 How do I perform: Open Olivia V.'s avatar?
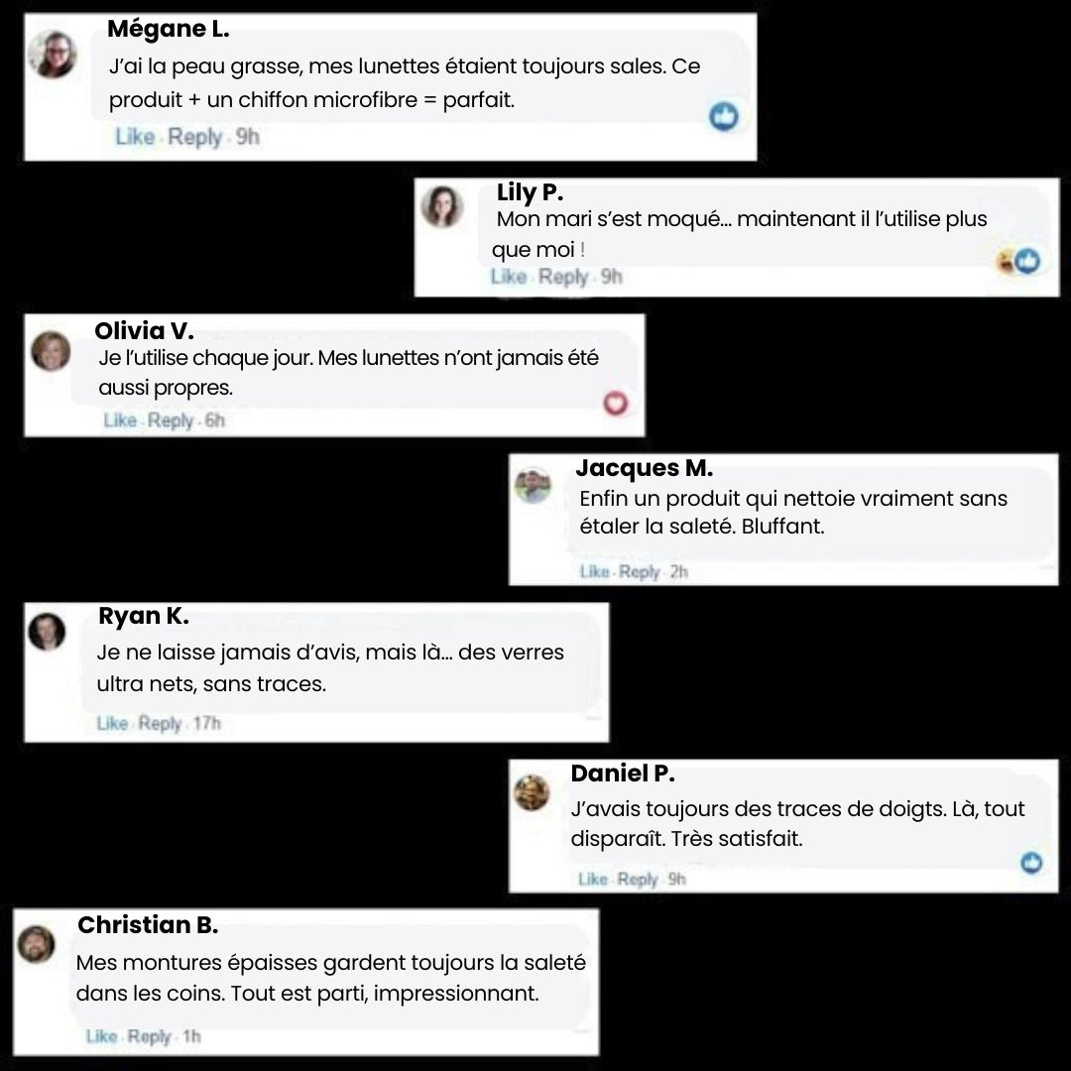[52, 351]
